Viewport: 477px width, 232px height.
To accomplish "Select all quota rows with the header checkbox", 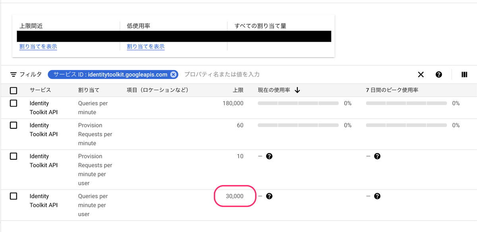I will point(13,90).
